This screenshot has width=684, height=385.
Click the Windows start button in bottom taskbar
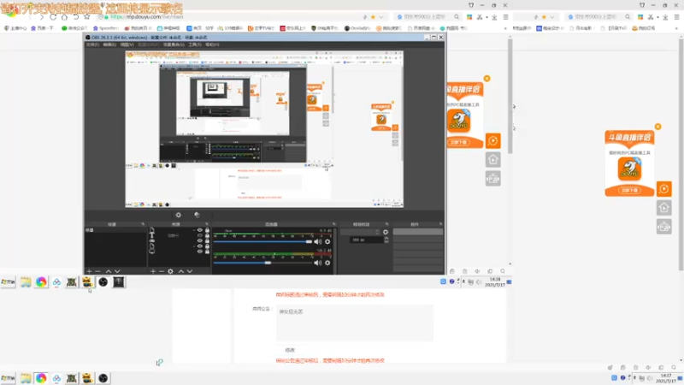8,378
